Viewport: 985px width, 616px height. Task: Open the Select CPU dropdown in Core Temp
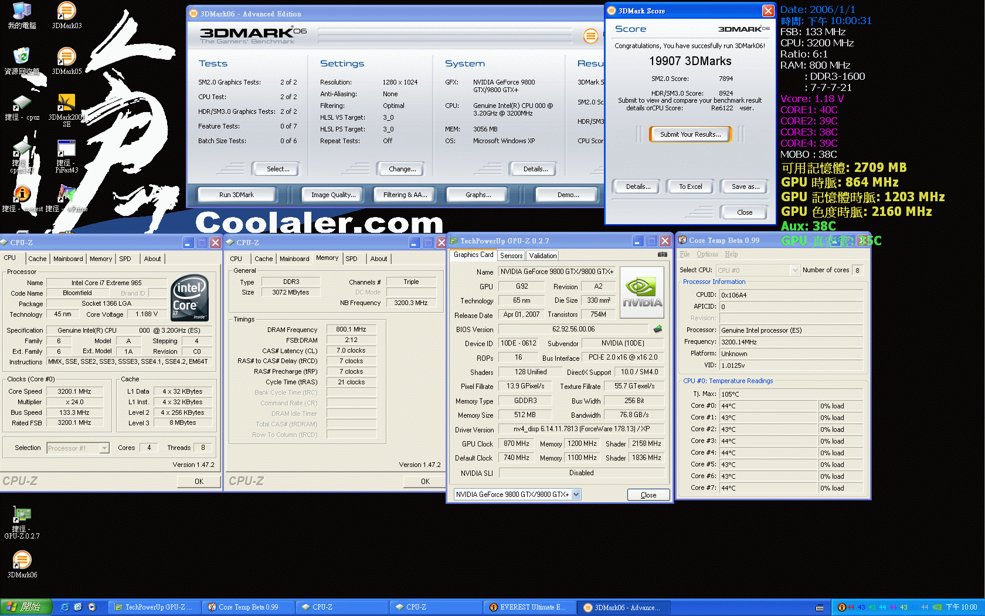coord(758,270)
